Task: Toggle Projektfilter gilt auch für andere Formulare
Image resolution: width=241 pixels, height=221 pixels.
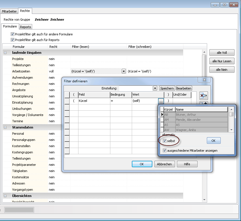Action: point(12,34)
